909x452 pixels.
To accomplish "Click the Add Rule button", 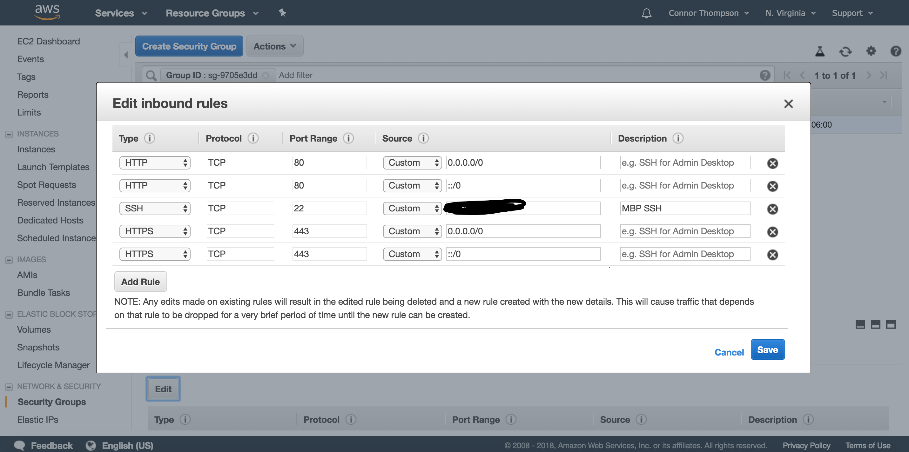I will click(x=140, y=281).
